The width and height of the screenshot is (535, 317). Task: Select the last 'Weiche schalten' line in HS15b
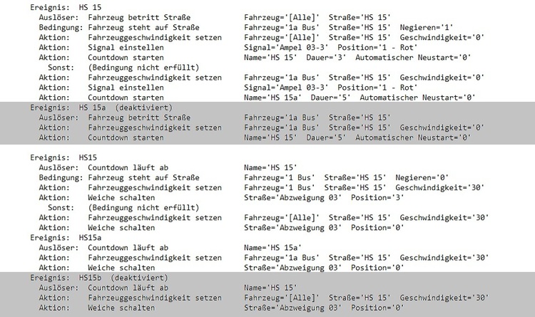point(221,308)
